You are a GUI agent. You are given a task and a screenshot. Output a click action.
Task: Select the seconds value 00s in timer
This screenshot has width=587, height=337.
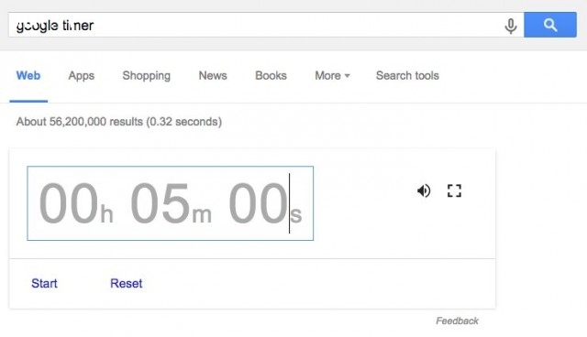(265, 203)
